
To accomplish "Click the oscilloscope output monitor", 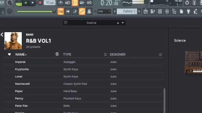I will (x=127, y=3).
